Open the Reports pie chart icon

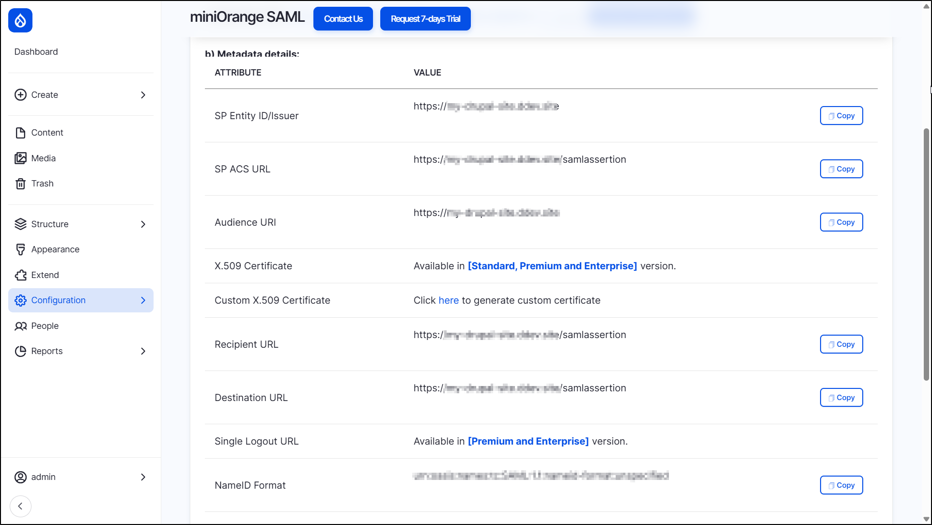pos(20,351)
